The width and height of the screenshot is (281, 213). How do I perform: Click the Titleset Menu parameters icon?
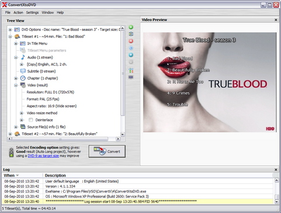23,50
